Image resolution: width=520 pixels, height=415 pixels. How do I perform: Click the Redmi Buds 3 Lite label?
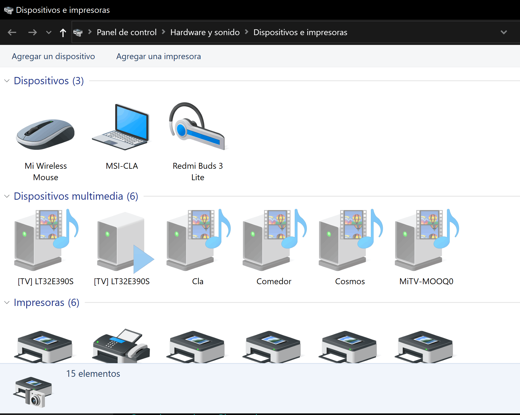pos(198,172)
